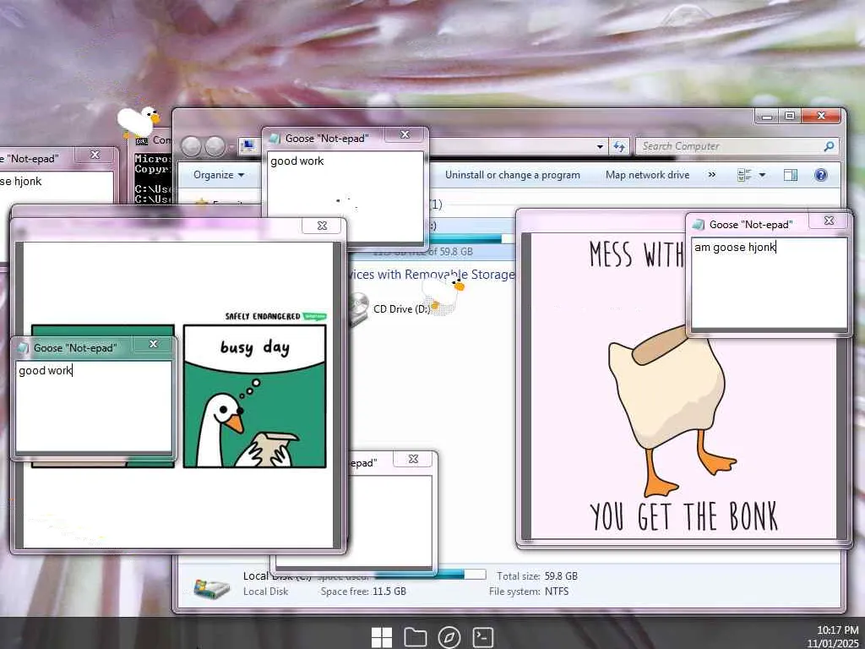Click File system NTFS text
Viewport: 865px width, 649px height.
(529, 592)
